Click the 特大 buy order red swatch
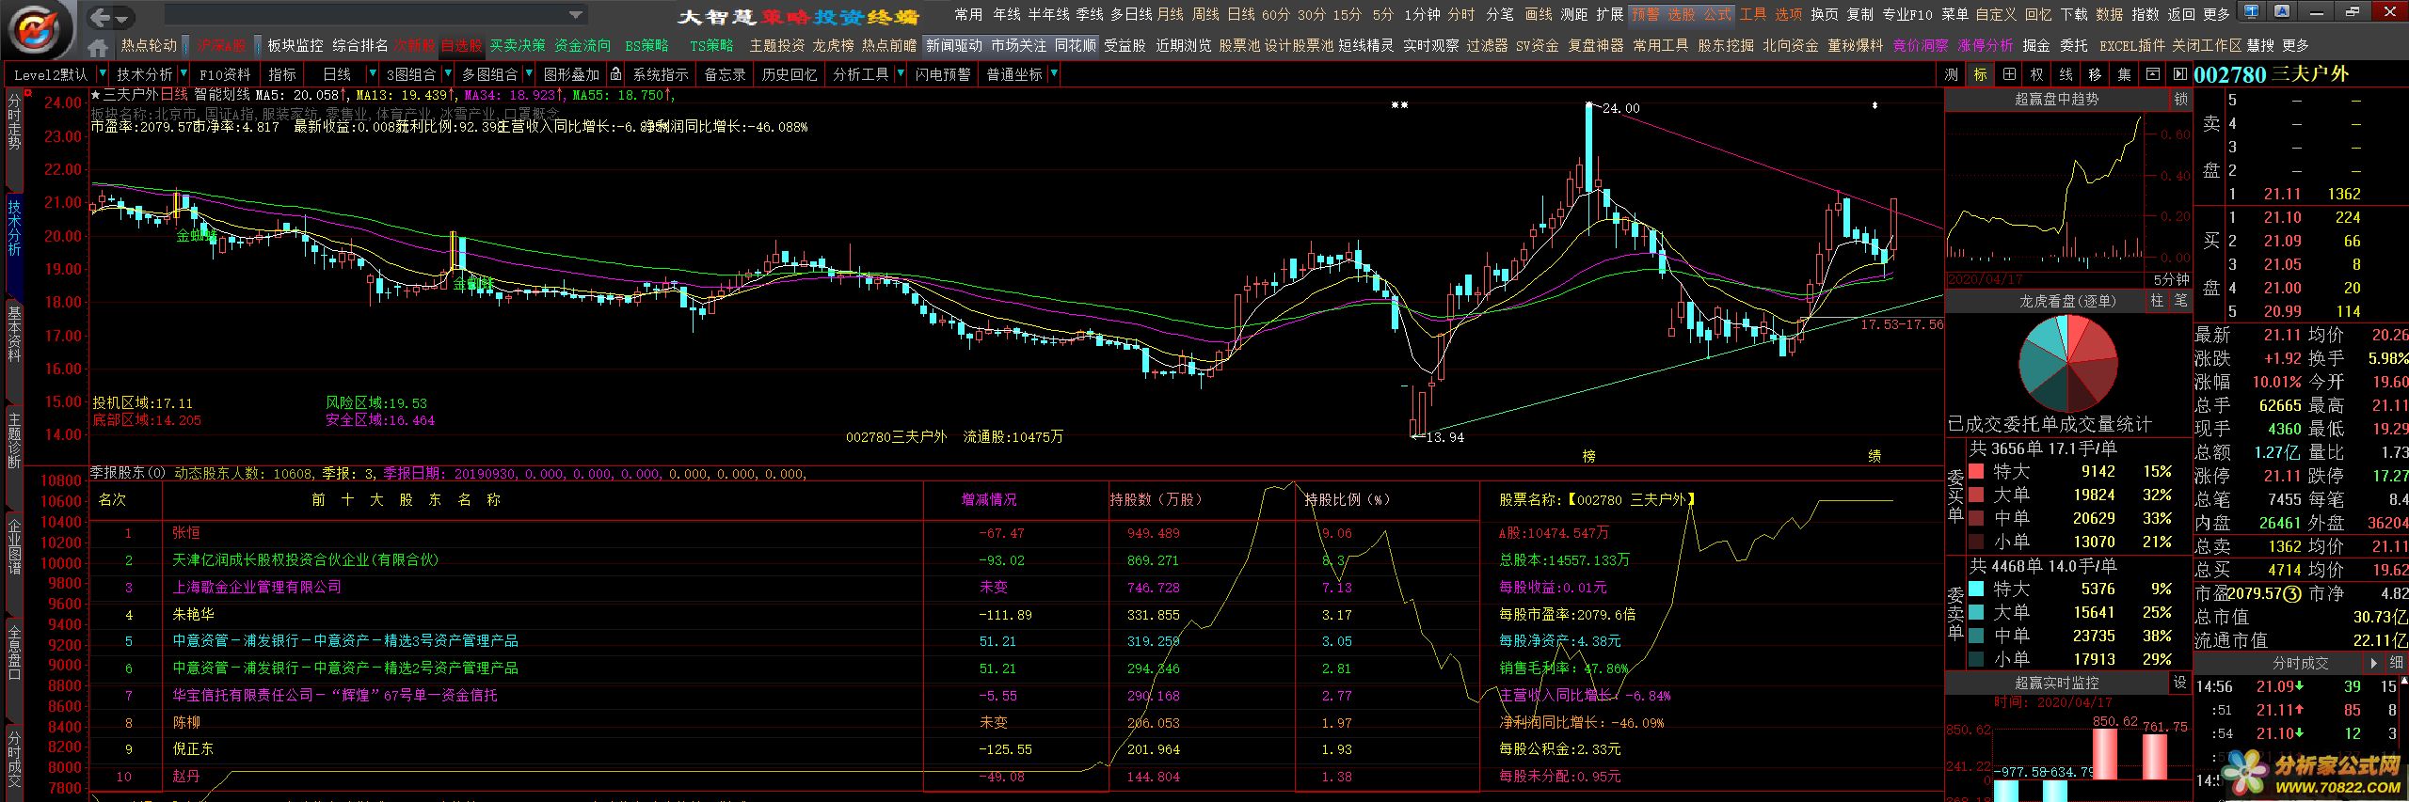Image resolution: width=2409 pixels, height=802 pixels. 1976,471
